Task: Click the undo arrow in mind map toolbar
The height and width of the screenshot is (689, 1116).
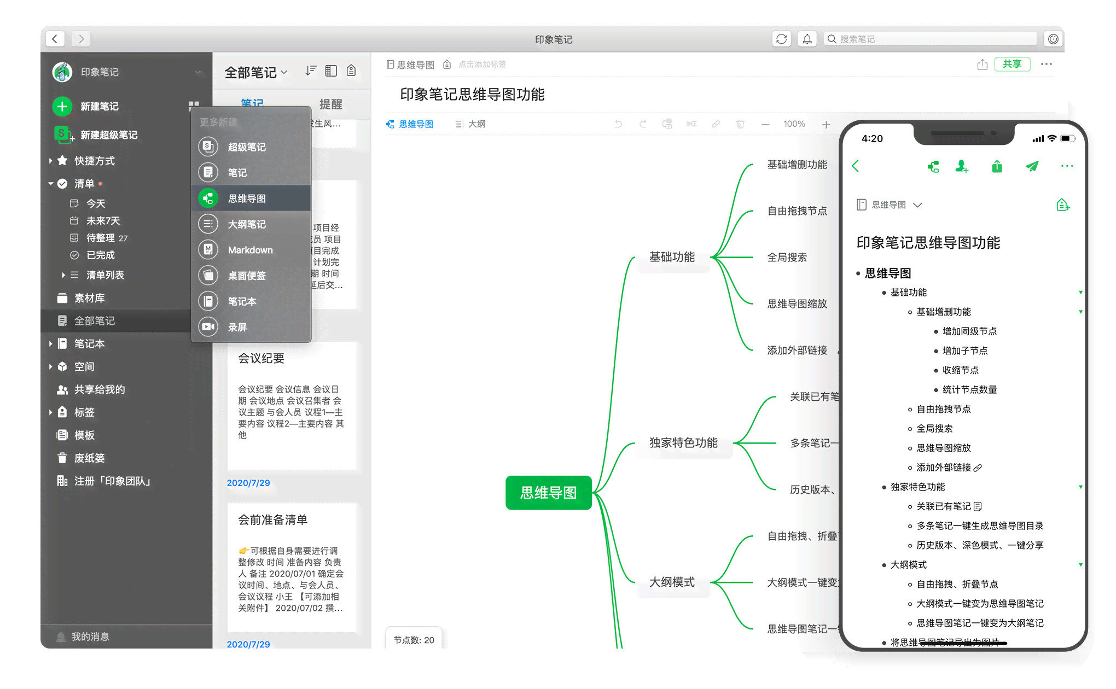Action: click(x=618, y=124)
